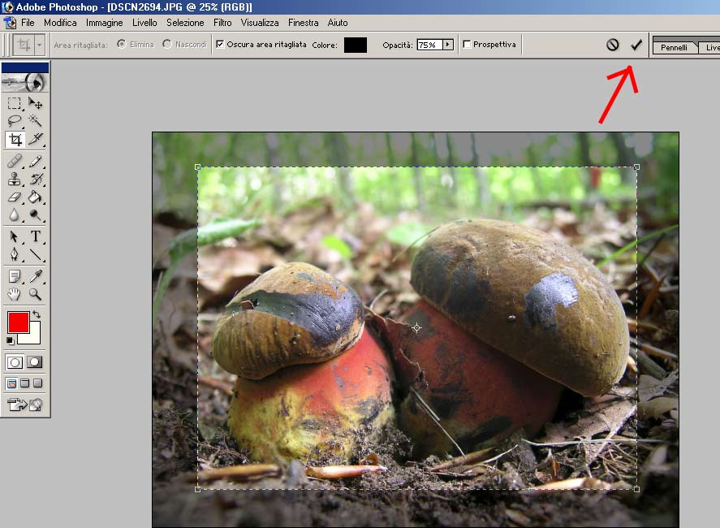Select the Paint Bucket tool
Screen dimensions: 720x528
pos(36,197)
